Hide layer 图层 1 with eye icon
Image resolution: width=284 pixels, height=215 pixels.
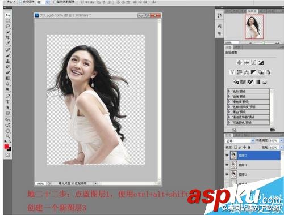pos(227,165)
